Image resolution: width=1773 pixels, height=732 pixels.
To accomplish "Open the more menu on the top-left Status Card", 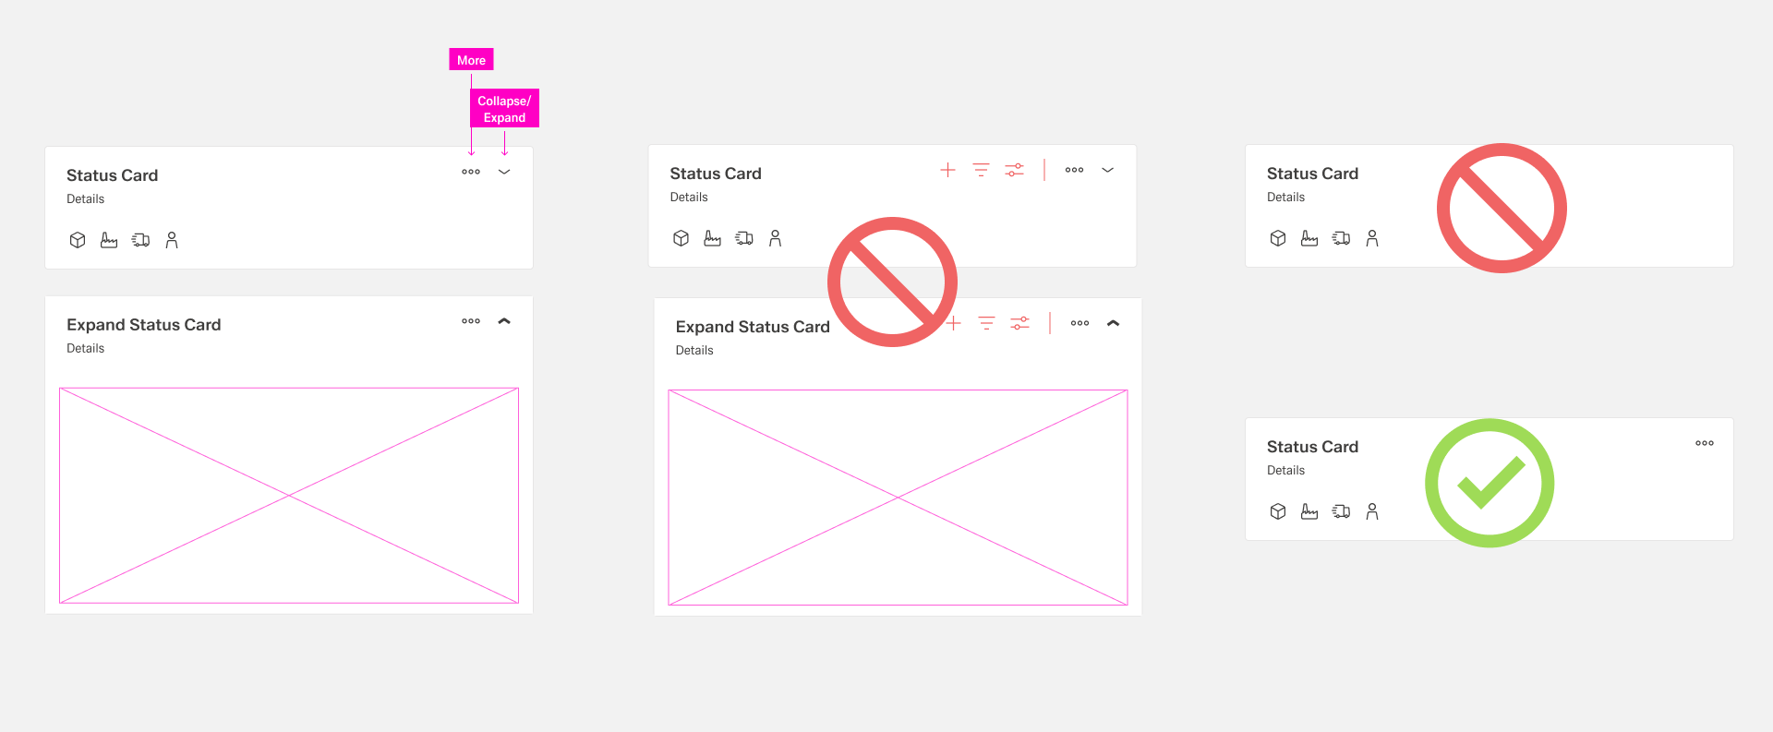I will (x=471, y=172).
